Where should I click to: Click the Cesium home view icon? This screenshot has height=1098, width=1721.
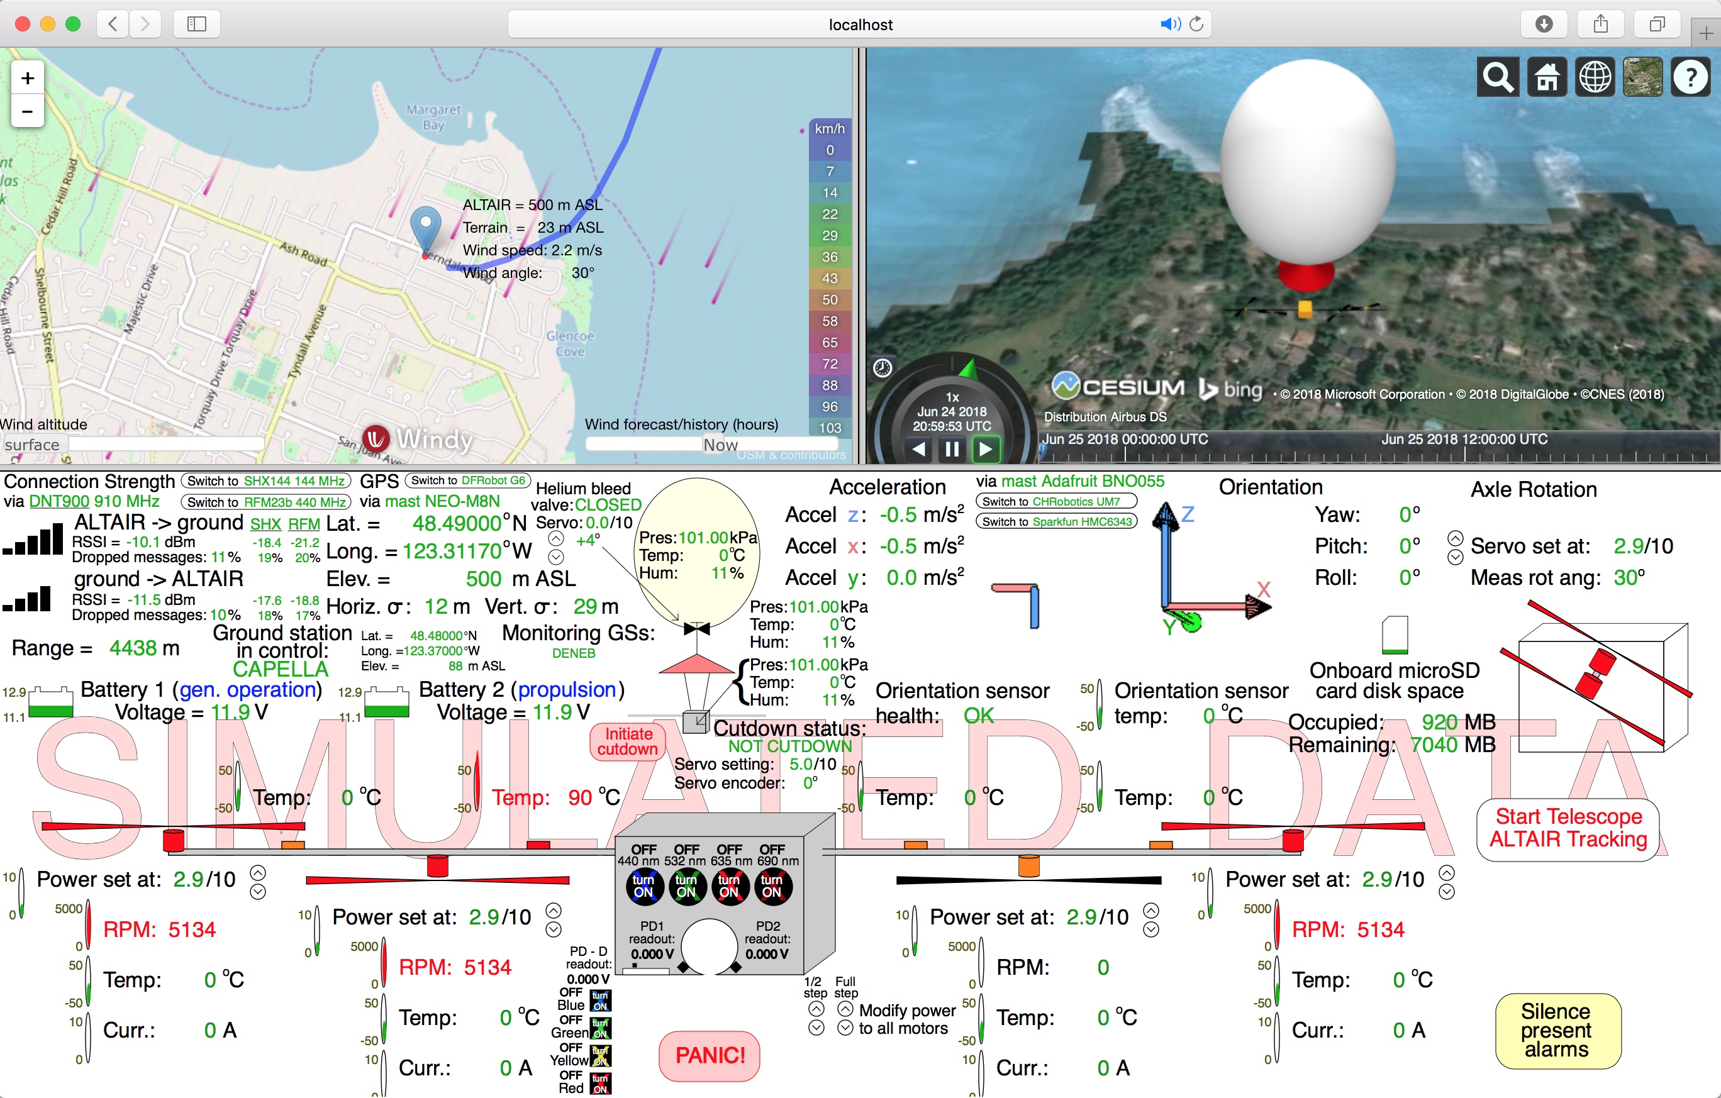point(1547,77)
